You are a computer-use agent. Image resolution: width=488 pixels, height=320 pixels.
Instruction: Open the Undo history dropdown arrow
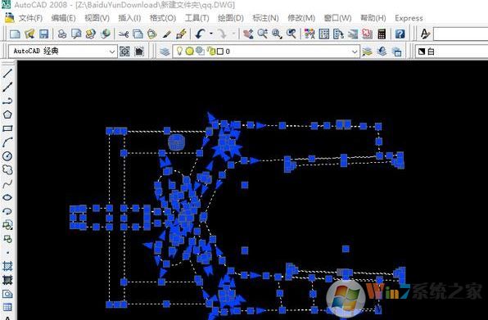(x=211, y=34)
